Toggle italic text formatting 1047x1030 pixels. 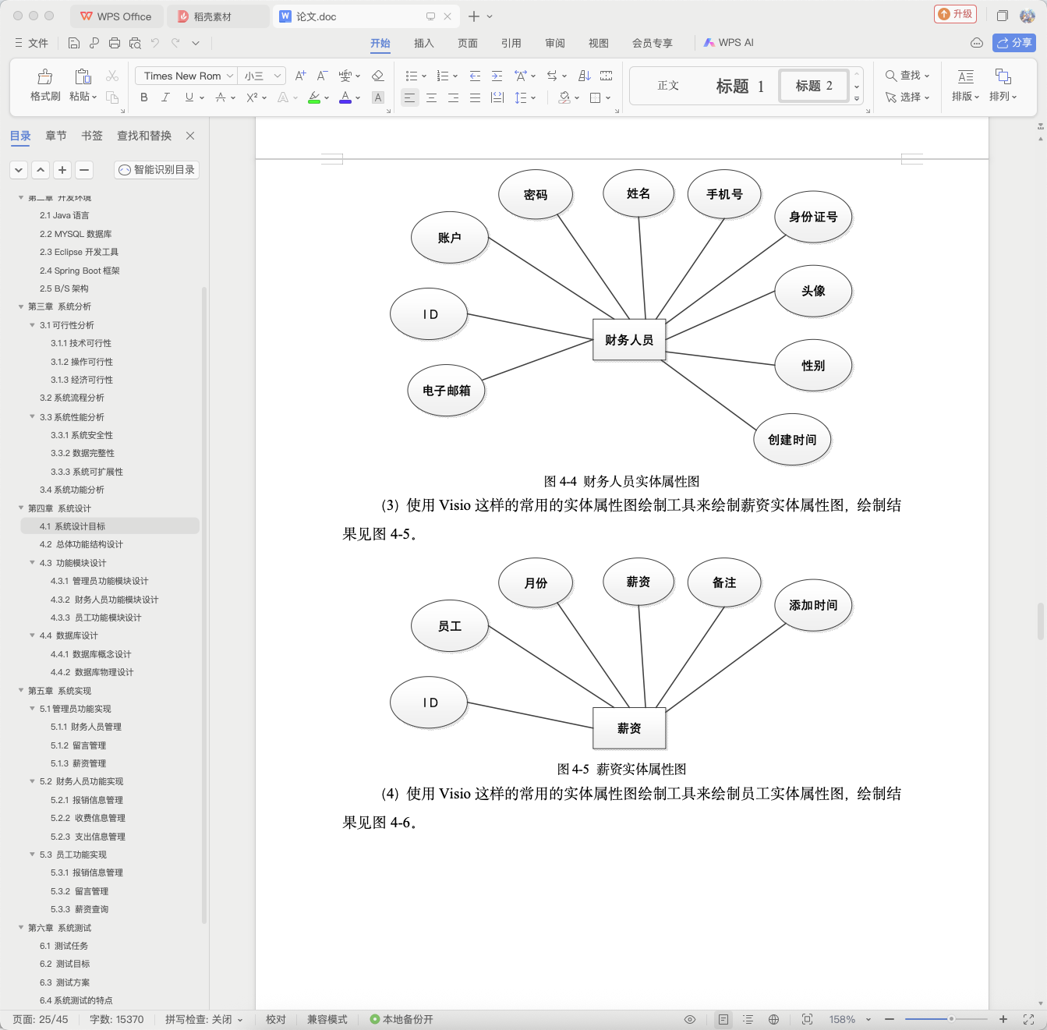click(x=165, y=97)
